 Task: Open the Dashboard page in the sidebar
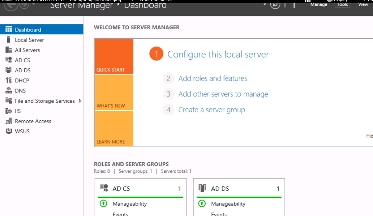coord(42,29)
